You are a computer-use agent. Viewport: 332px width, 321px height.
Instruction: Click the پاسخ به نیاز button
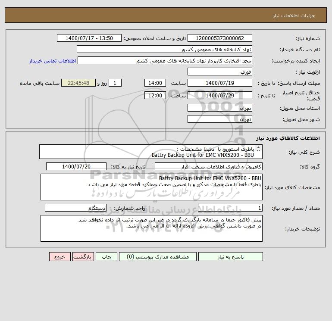point(230,257)
